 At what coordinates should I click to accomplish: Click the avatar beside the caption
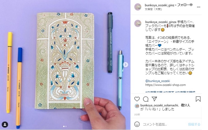(138, 24)
